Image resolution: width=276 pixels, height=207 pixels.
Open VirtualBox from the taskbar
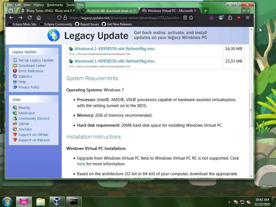point(57,202)
